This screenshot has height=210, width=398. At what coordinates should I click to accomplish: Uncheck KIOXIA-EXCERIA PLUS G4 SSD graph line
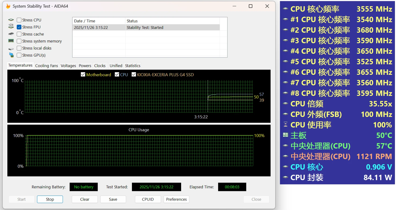(134, 74)
